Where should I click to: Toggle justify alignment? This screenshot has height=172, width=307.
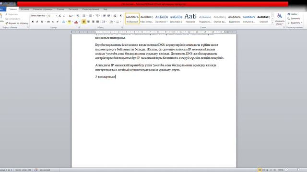(x=97, y=22)
